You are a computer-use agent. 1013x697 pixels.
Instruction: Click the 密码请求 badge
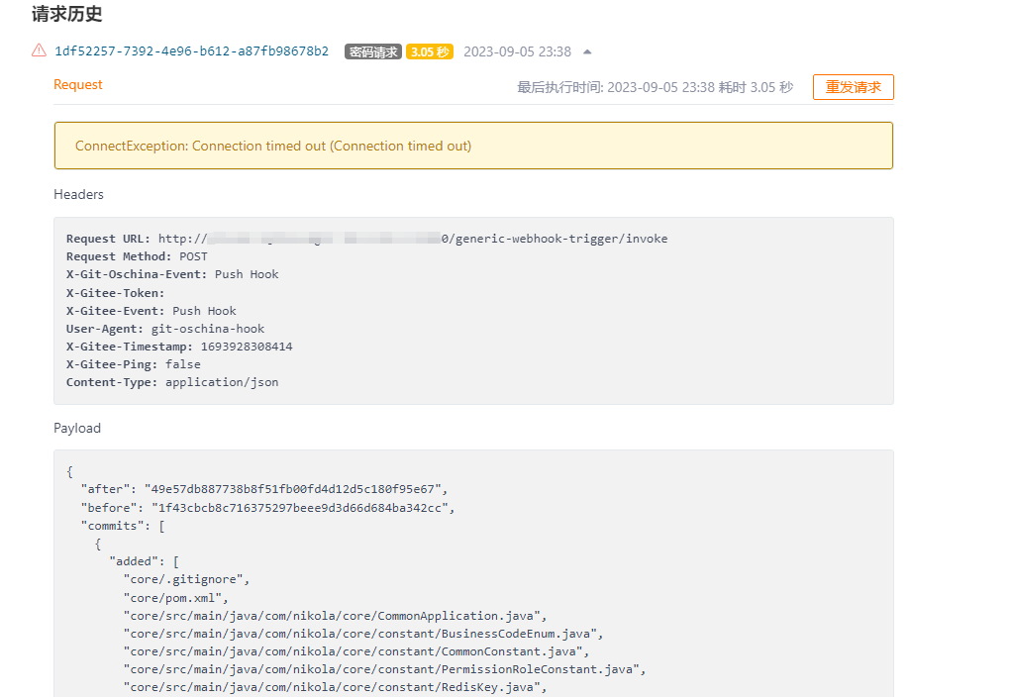(372, 51)
